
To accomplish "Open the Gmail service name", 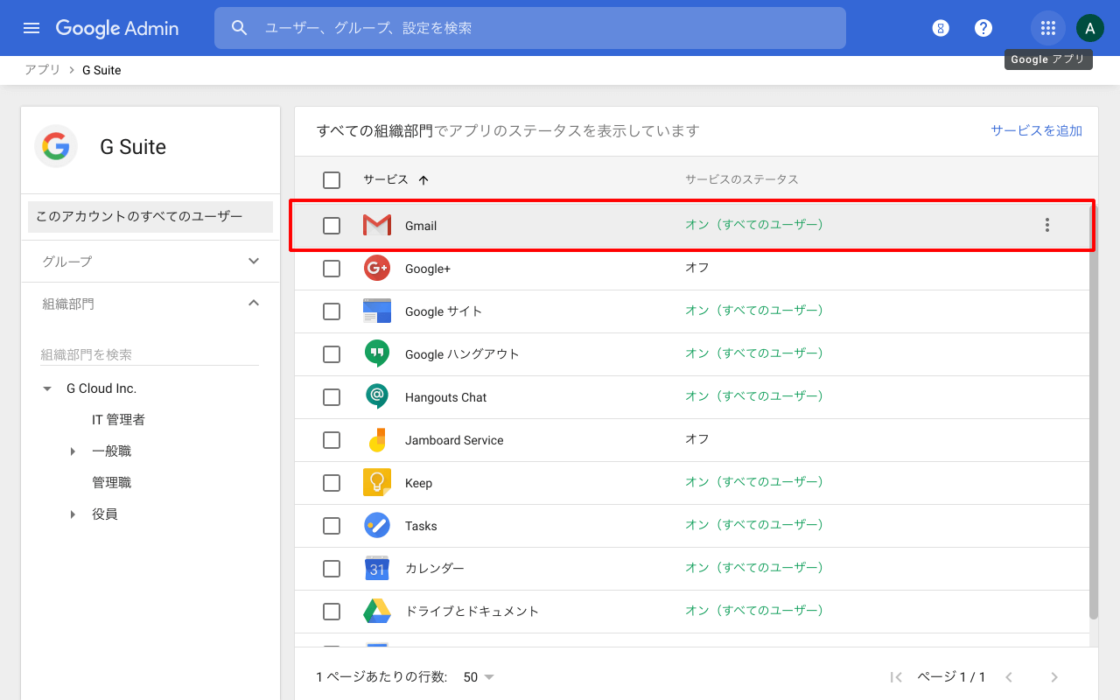I will [421, 226].
